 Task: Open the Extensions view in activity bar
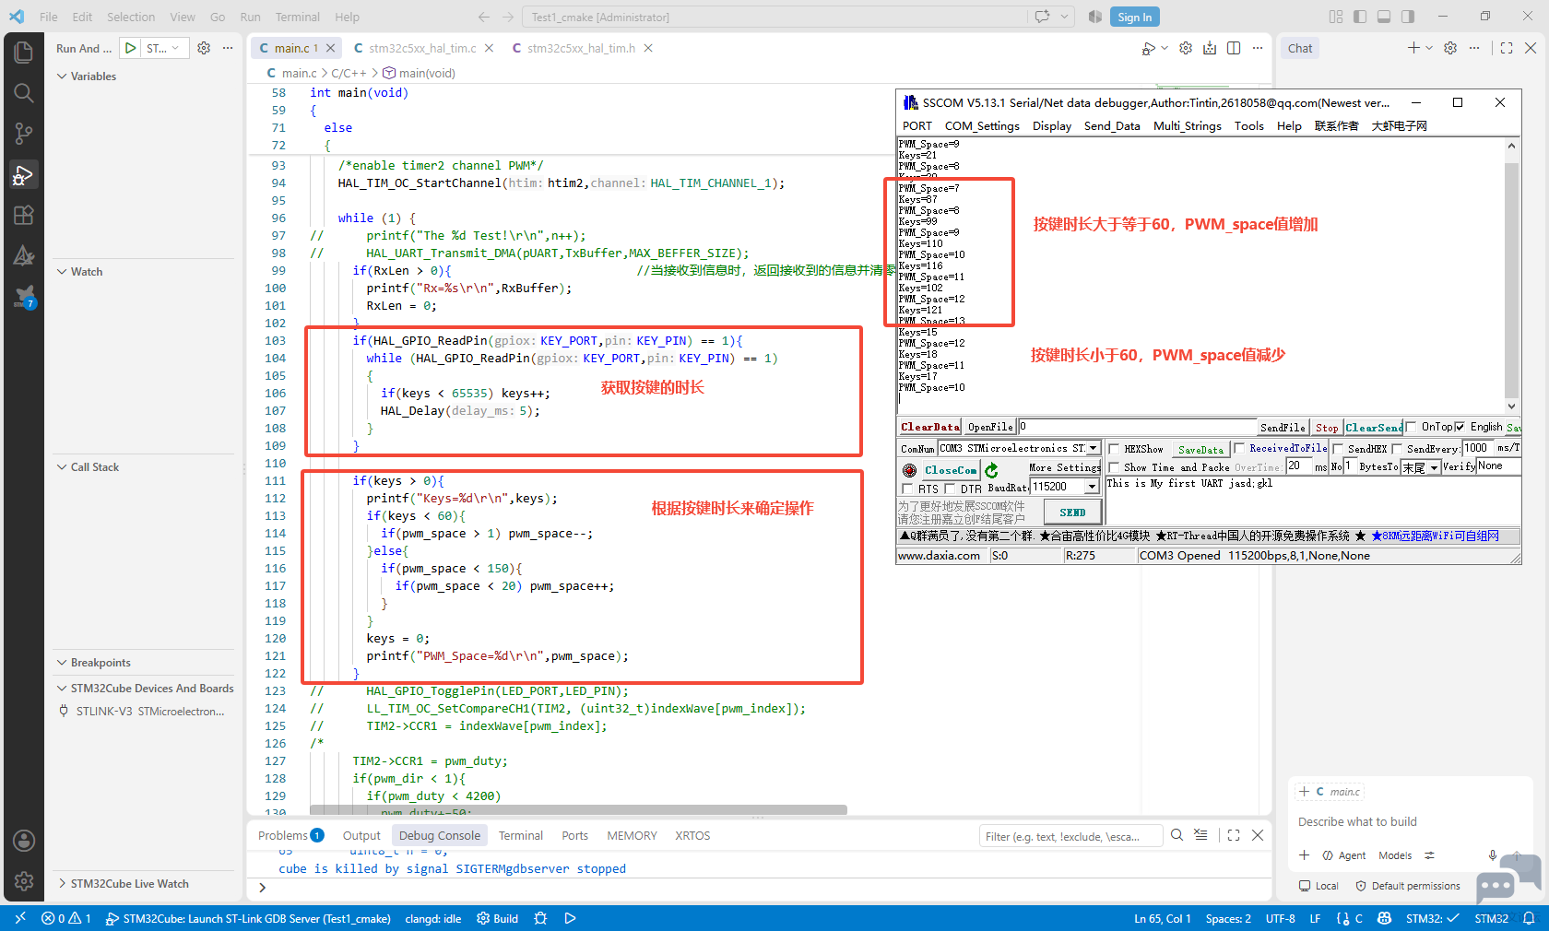pyautogui.click(x=24, y=215)
